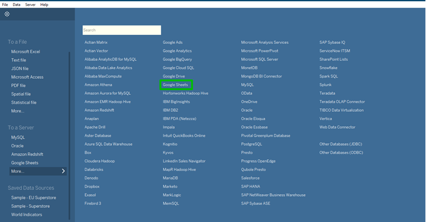The height and width of the screenshot is (222, 426).
Task: Pick Web Data Connector option
Action: point(337,127)
